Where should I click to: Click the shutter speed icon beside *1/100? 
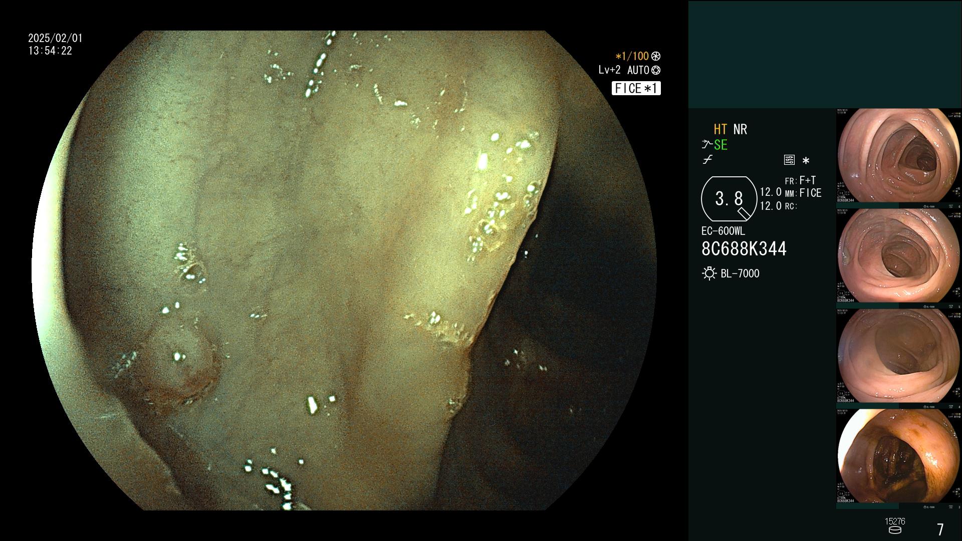click(656, 56)
